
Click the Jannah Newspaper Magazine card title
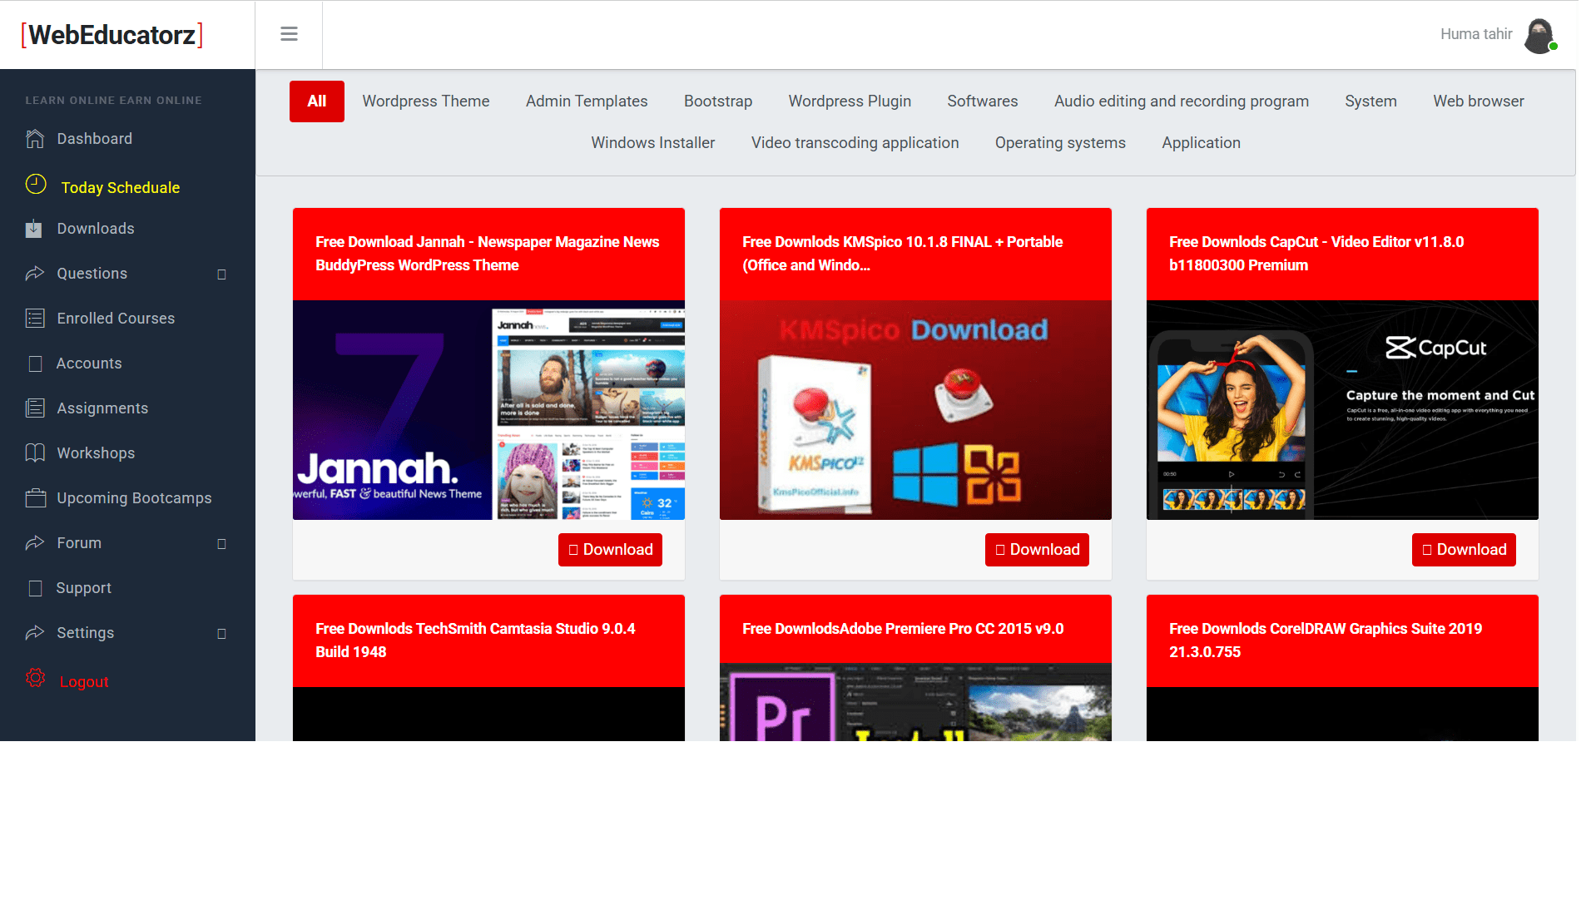[487, 254]
